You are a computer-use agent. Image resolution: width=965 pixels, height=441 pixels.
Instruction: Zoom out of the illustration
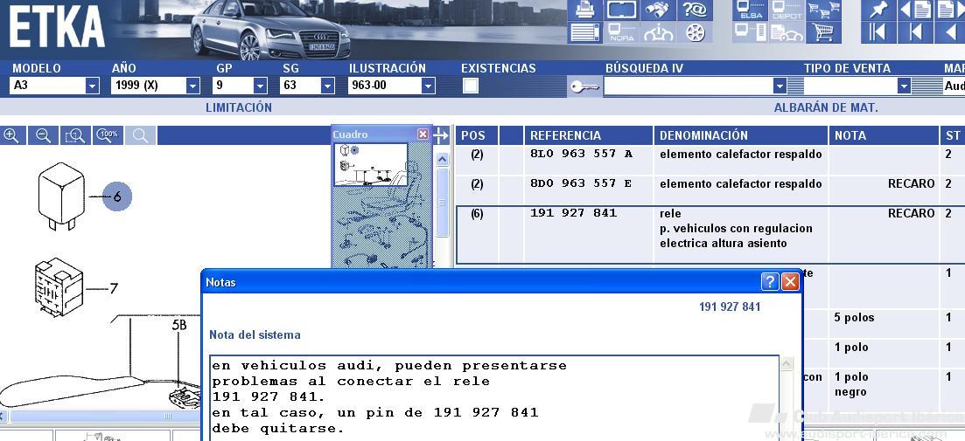coord(43,135)
